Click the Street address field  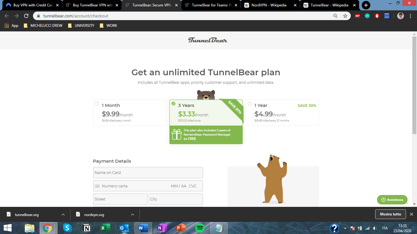pyautogui.click(x=120, y=199)
